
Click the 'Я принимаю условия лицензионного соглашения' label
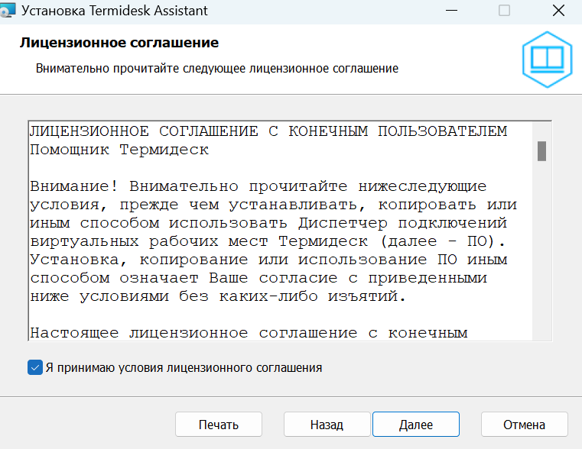pyautogui.click(x=184, y=367)
